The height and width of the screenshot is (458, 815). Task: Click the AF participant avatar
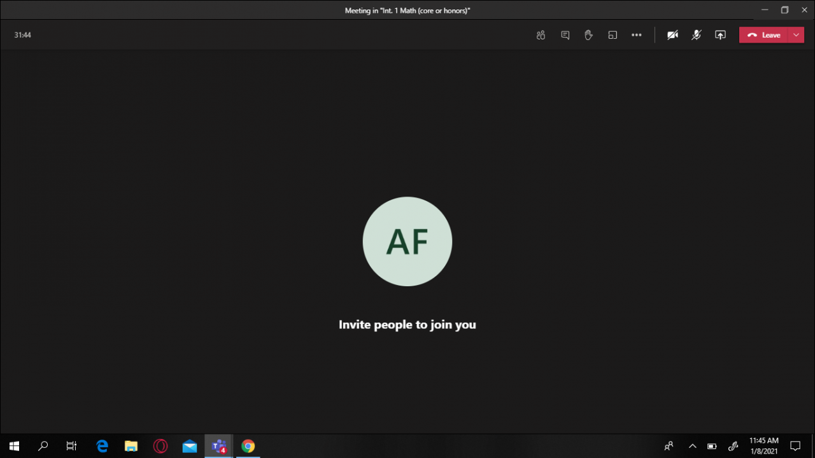click(407, 242)
